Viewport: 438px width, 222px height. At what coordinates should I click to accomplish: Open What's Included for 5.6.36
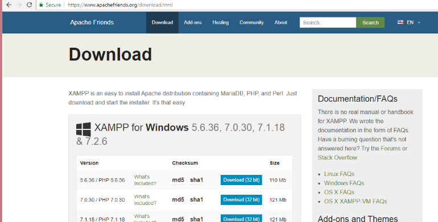(x=145, y=180)
